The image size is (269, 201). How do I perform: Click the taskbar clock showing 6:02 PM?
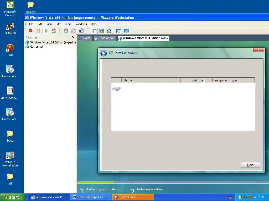[x=259, y=197]
